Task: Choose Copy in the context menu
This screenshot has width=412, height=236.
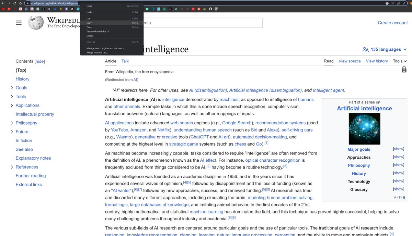Action: tap(112, 23)
